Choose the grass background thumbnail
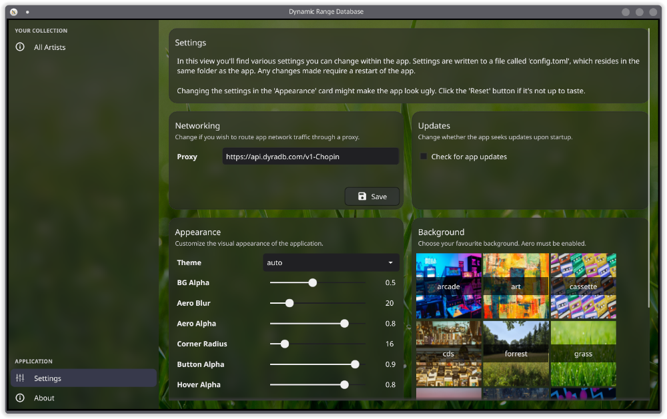667x419 pixels. click(583, 354)
